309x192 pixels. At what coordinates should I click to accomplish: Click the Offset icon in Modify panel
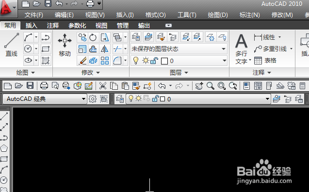click(x=93, y=49)
